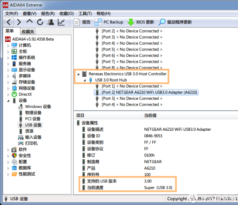Screen dimensions: 238x205
Task: Click the 计算机 monitor icon
Action: pos(14,45)
